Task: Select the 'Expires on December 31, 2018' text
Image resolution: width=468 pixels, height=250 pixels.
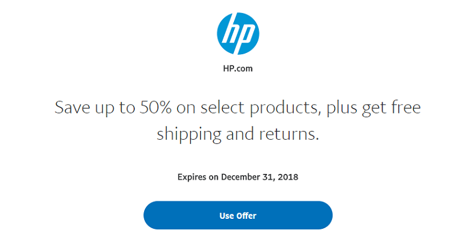Action: pyautogui.click(x=238, y=177)
